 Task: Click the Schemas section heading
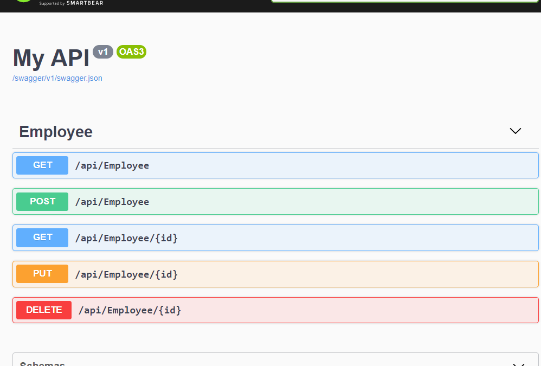click(42, 363)
